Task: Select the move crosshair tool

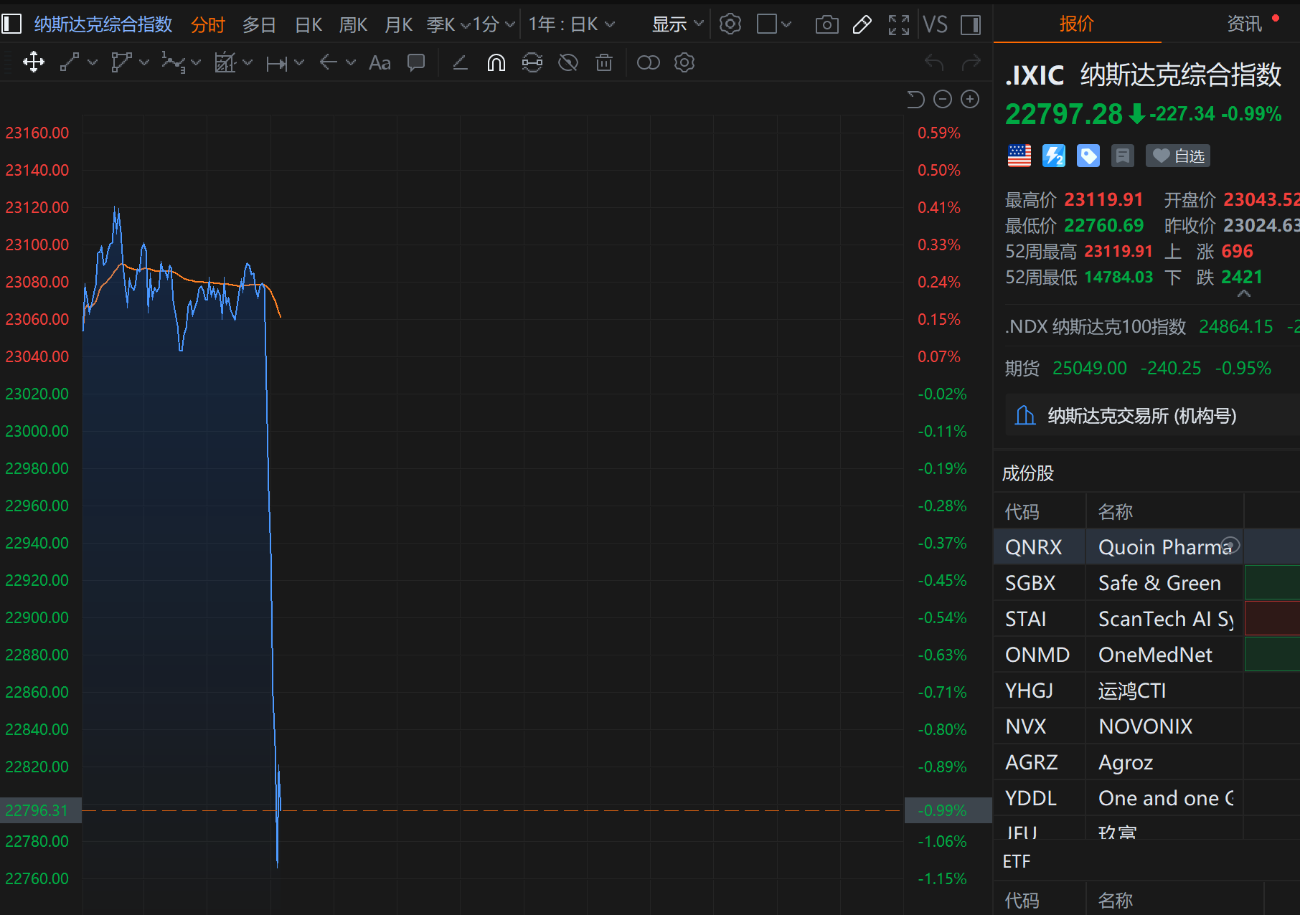Action: (x=34, y=63)
